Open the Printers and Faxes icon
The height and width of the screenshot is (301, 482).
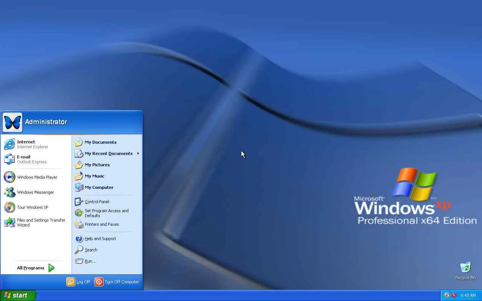pos(79,224)
